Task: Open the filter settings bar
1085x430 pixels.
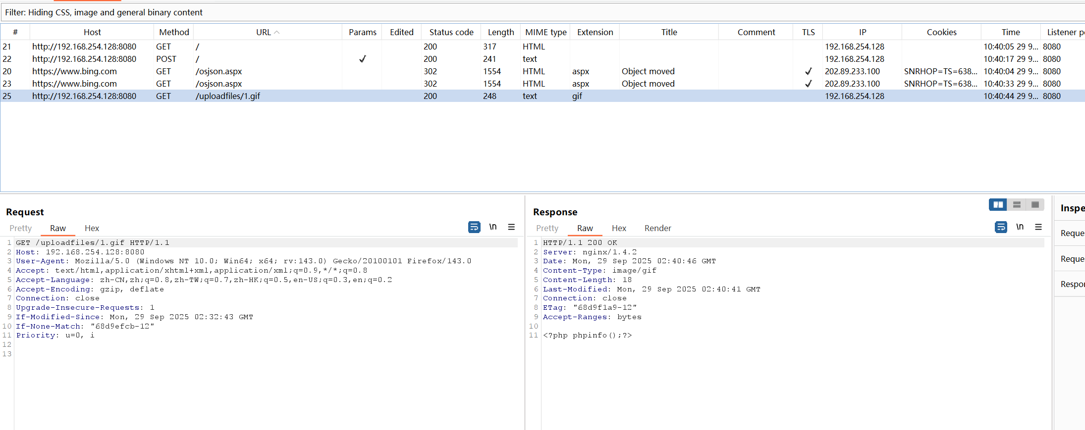Action: pyautogui.click(x=542, y=12)
